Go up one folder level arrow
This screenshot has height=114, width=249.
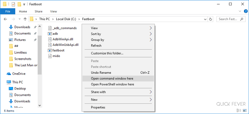coord(25,19)
